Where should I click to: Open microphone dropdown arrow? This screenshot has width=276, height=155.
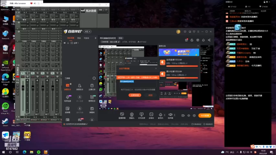(165, 115)
